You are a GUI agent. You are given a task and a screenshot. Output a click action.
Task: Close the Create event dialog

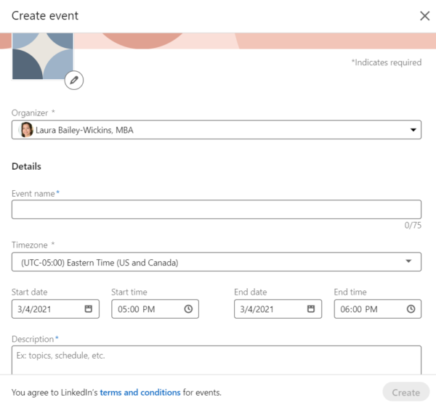click(424, 16)
